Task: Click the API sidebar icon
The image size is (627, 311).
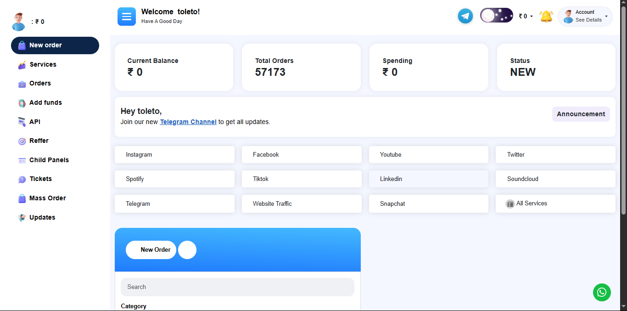Action: [x=22, y=122]
